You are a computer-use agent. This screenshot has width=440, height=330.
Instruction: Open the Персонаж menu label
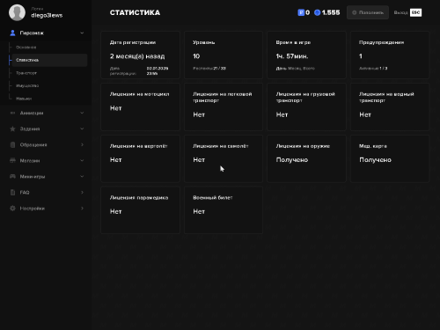point(32,33)
